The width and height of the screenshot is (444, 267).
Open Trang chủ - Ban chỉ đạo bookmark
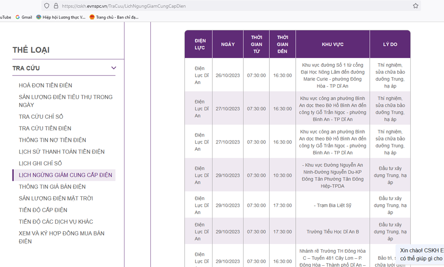[x=114, y=17]
